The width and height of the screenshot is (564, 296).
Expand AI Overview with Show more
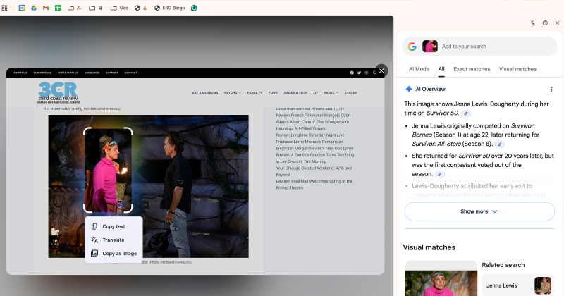[x=479, y=211]
